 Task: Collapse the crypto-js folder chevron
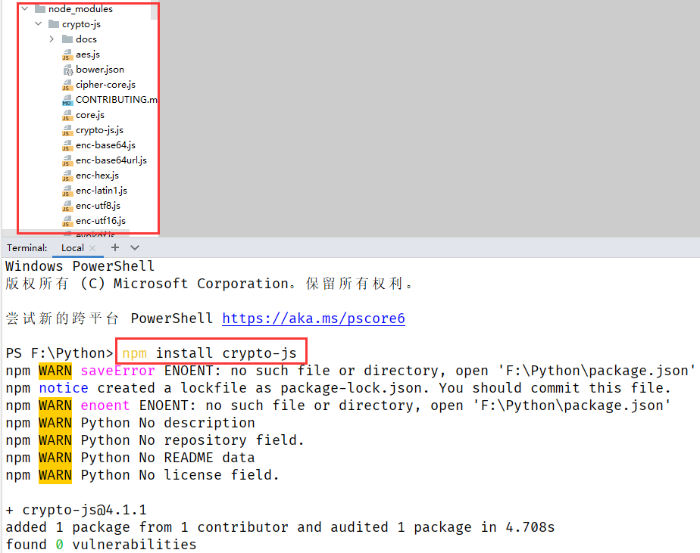[38, 24]
